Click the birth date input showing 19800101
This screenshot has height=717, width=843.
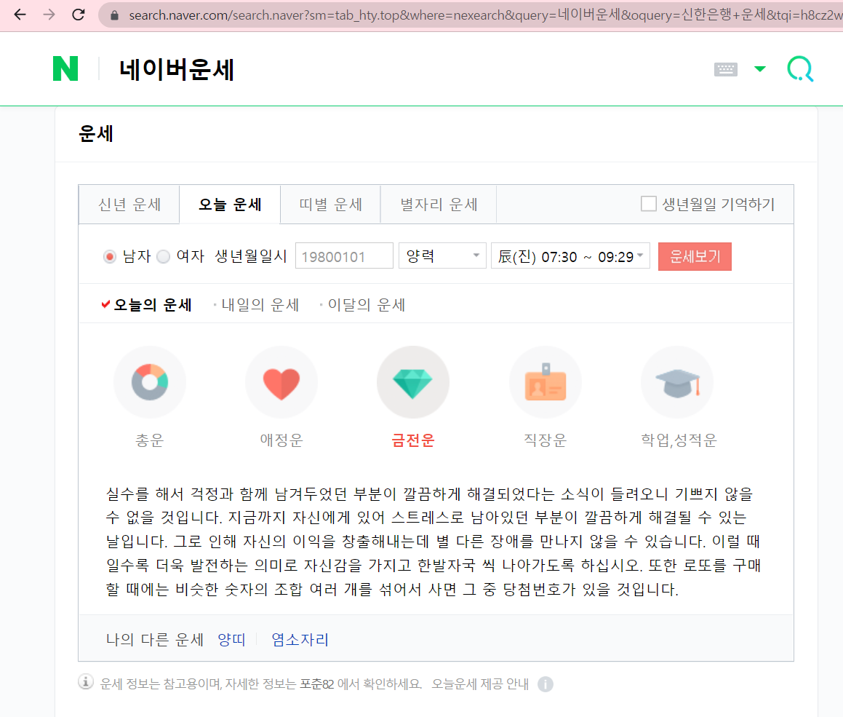pos(344,255)
